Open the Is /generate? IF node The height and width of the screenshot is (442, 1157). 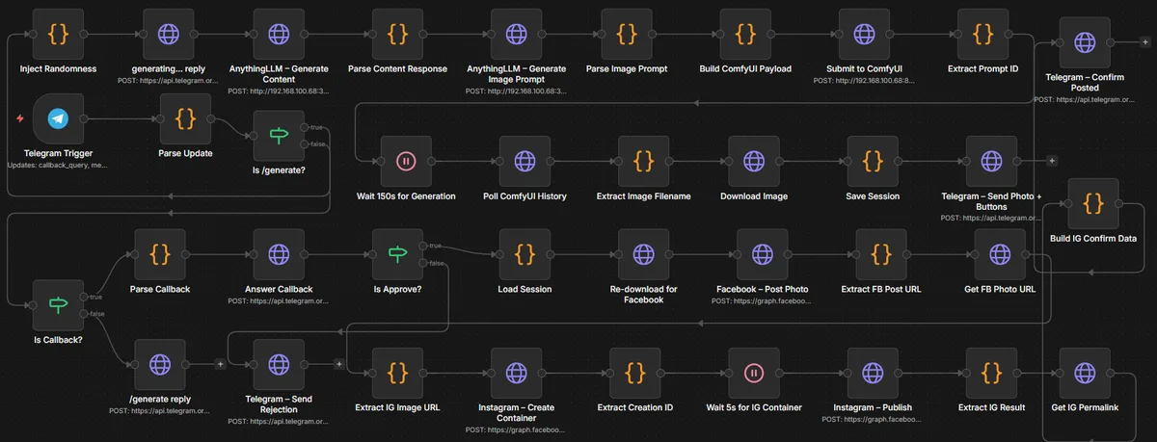tap(279, 136)
